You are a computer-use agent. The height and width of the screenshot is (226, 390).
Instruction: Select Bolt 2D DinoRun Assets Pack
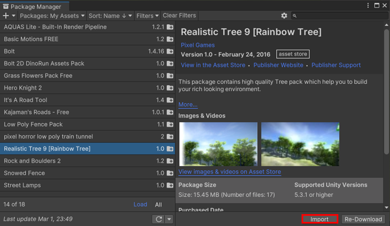[87, 64]
